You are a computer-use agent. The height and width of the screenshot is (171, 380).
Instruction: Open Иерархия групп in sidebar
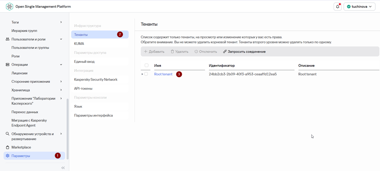coord(24,31)
